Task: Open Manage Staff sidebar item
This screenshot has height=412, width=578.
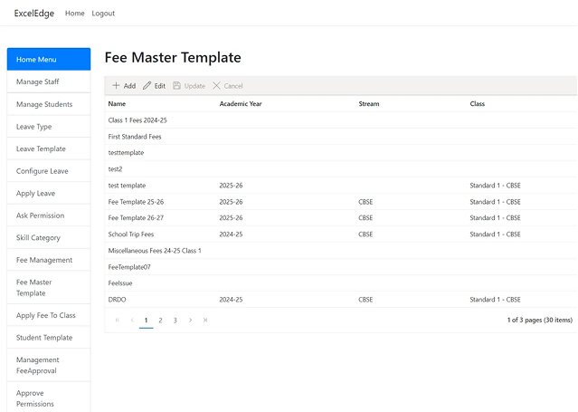Action: pos(49,81)
